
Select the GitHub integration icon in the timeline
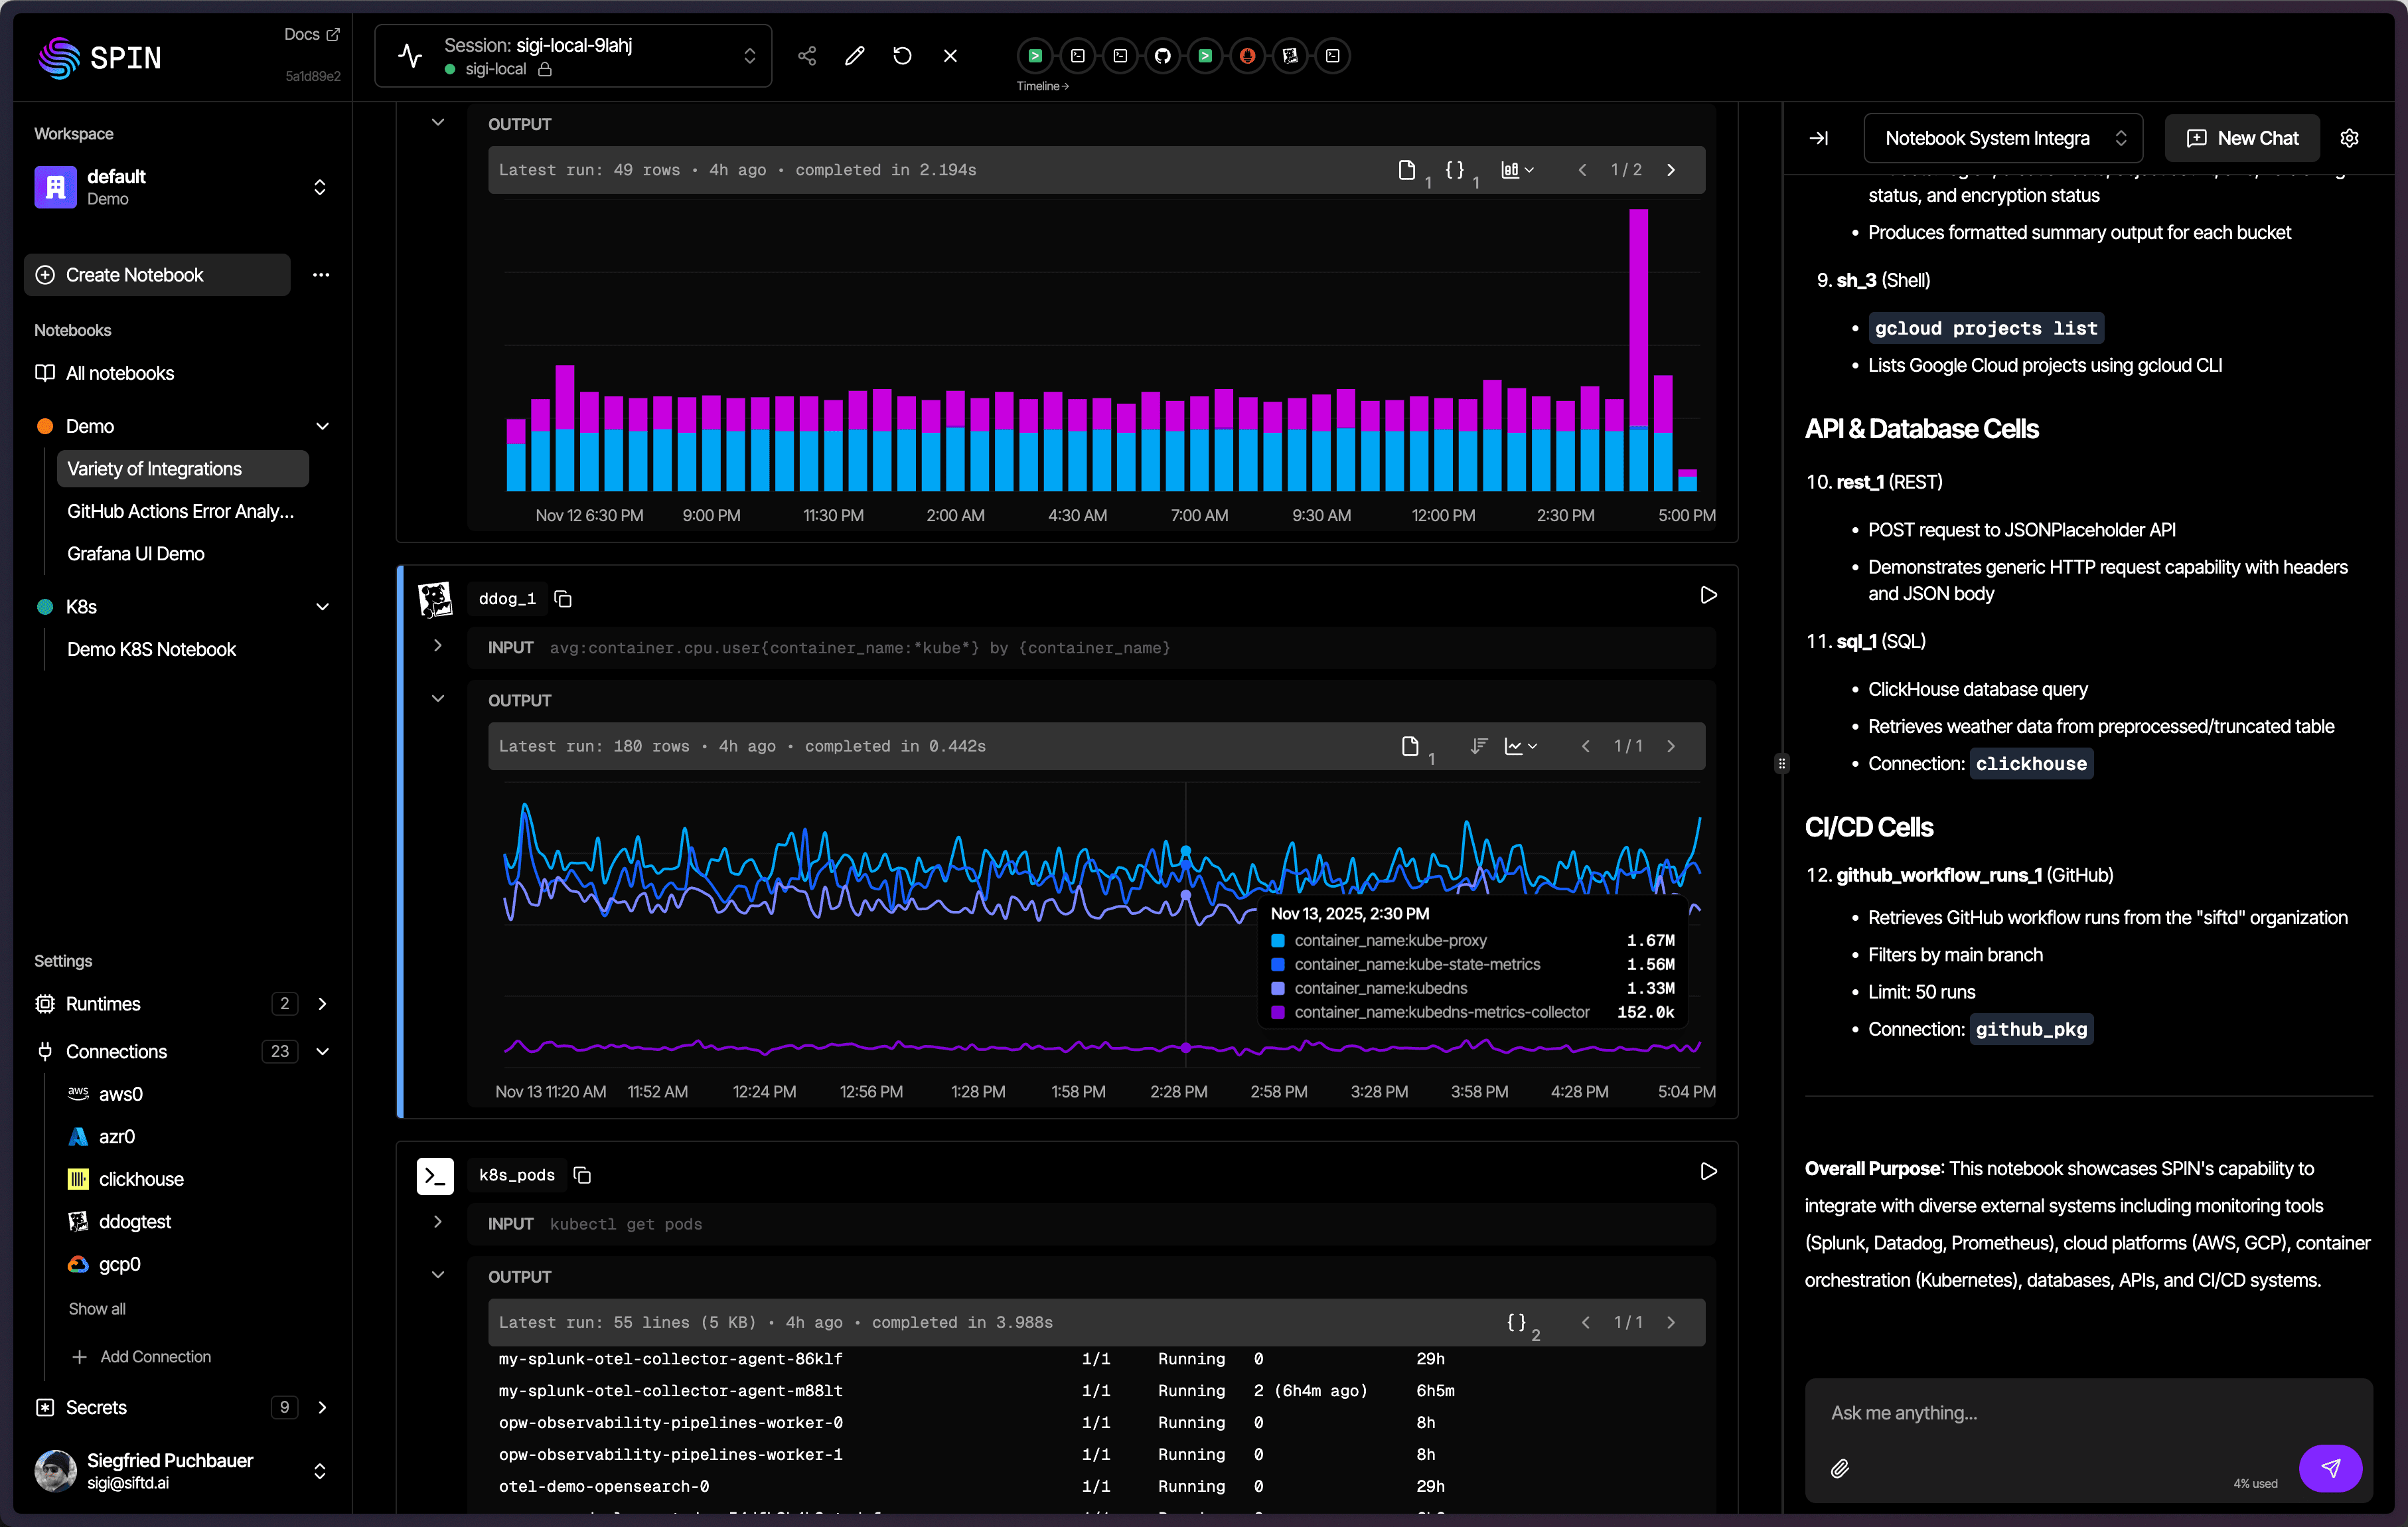[x=1162, y=56]
